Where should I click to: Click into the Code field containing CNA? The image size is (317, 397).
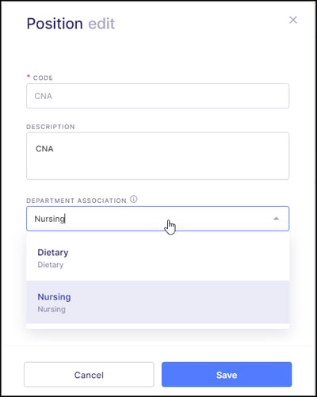pos(158,96)
